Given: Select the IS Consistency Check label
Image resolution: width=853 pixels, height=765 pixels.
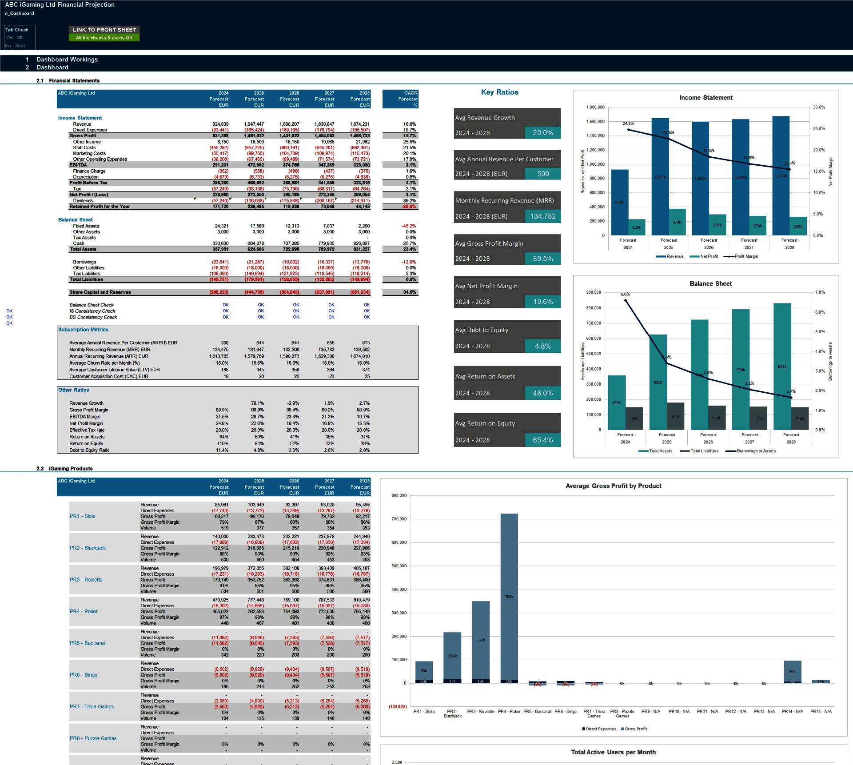Looking at the screenshot, I should click(x=92, y=311).
